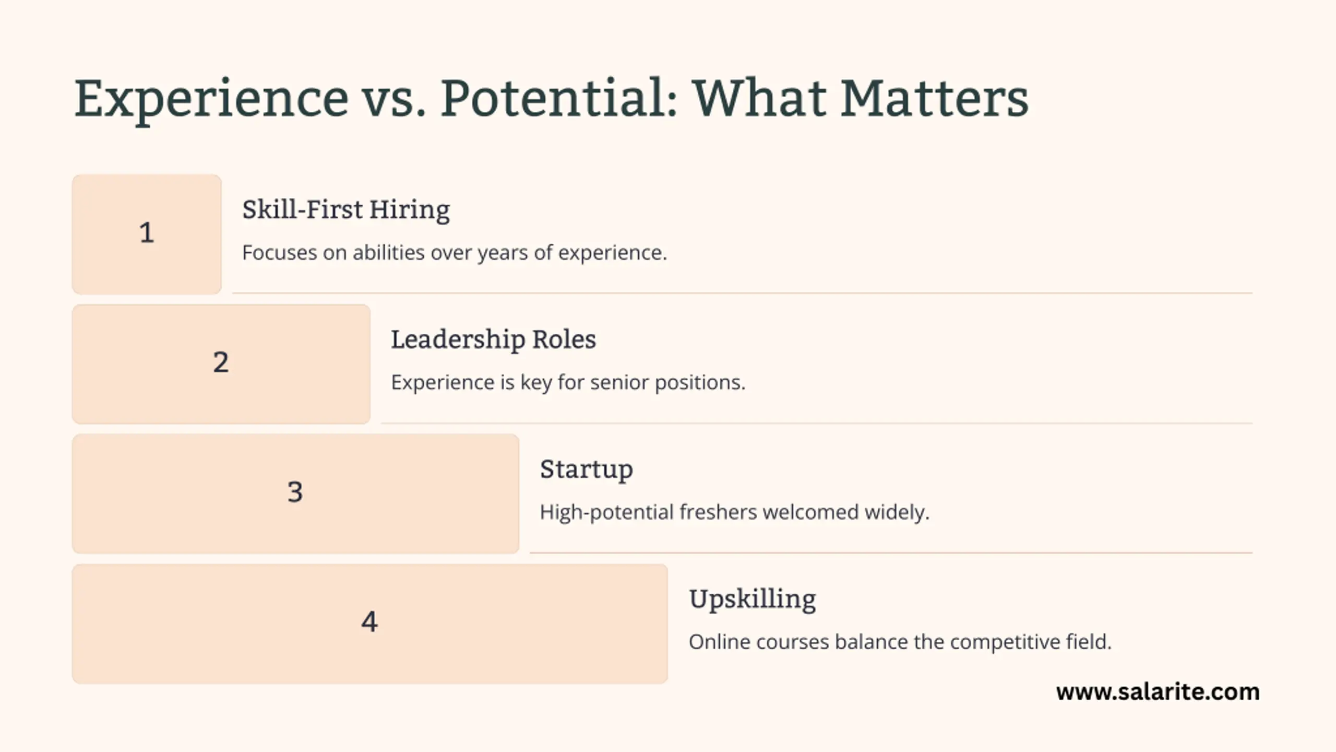Select "Online courses balance the competitive field" text
Screen dimensions: 1336x752
coord(900,642)
